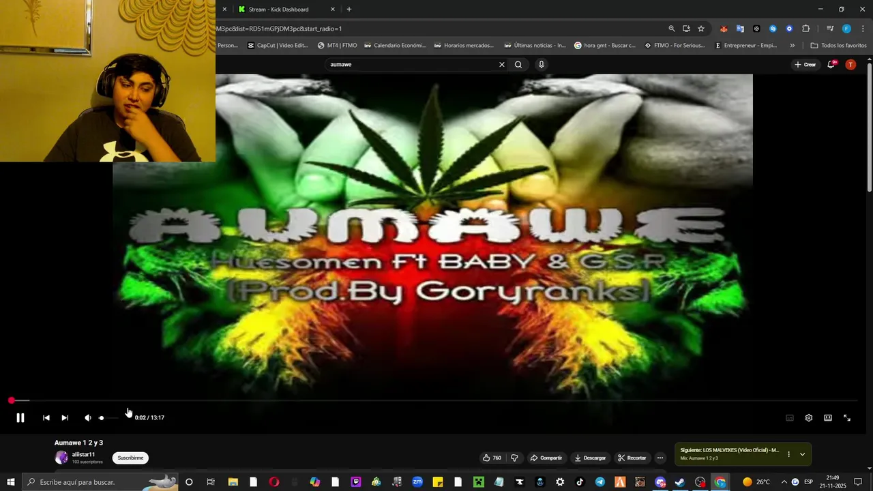Viewport: 873px width, 491px height.
Task: Click the taskbar search box
Action: tap(100, 482)
